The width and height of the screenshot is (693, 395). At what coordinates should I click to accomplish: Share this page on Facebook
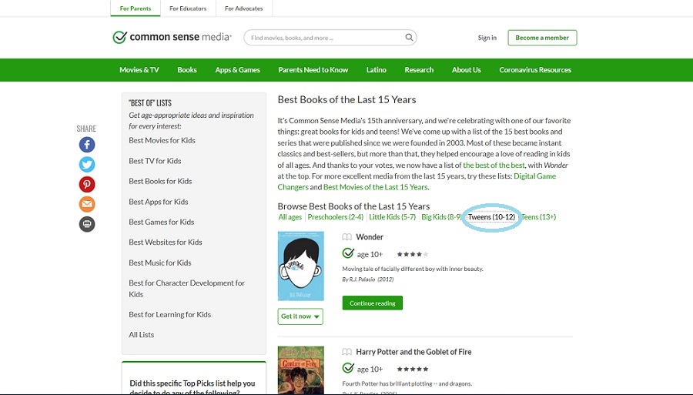[87, 145]
